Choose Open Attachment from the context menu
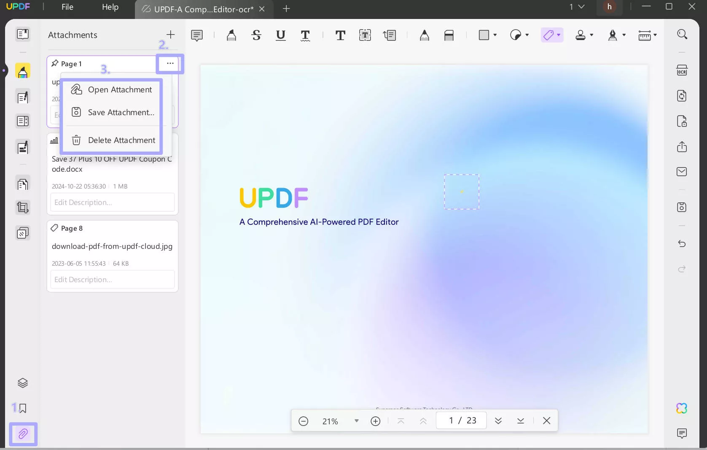This screenshot has width=707, height=450. pos(111,89)
